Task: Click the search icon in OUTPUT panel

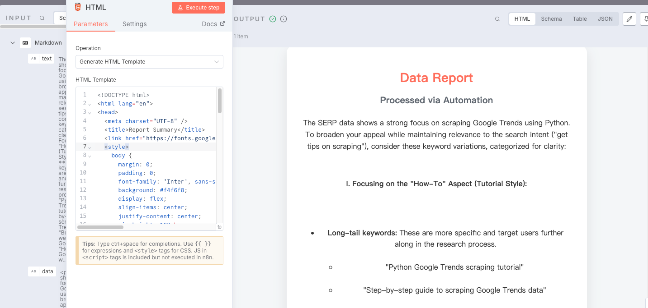Action: (x=497, y=19)
